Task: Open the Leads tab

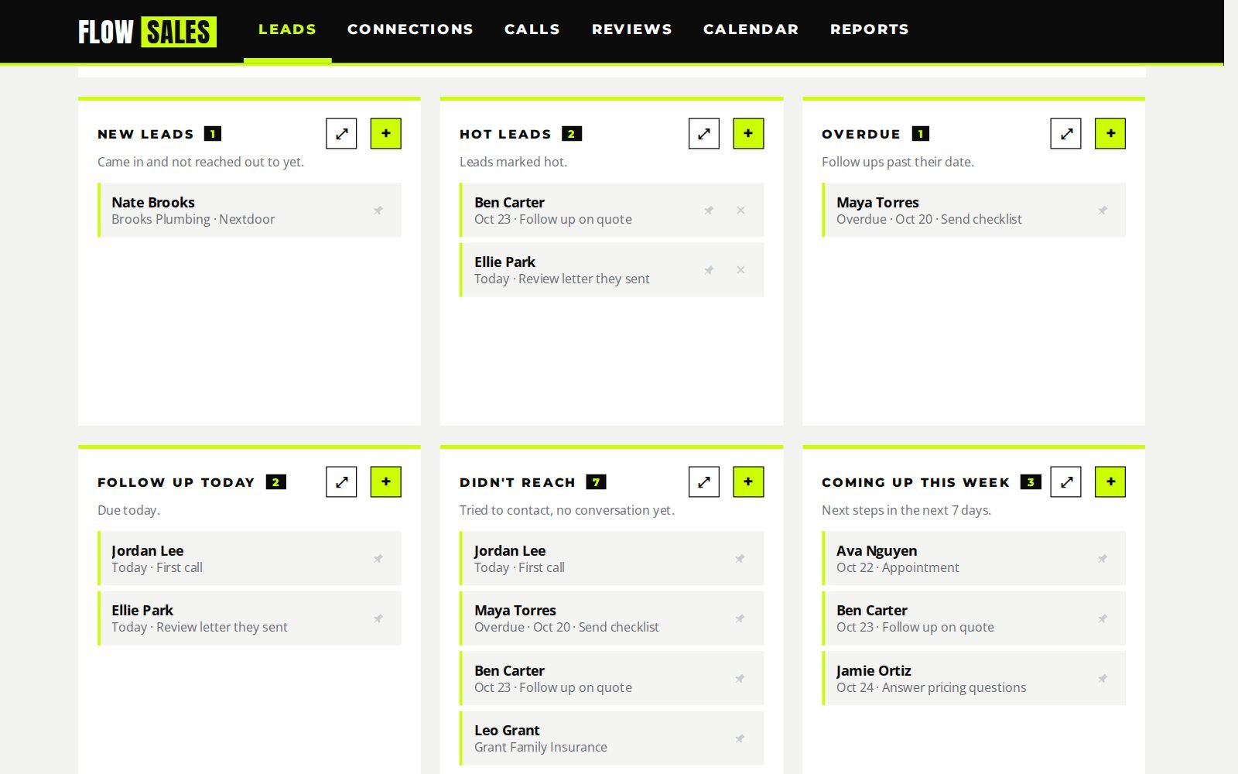Action: pyautogui.click(x=287, y=29)
